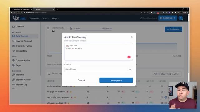Bookmark the page with the star icon
This screenshot has width=200, height=112.
point(148,12)
